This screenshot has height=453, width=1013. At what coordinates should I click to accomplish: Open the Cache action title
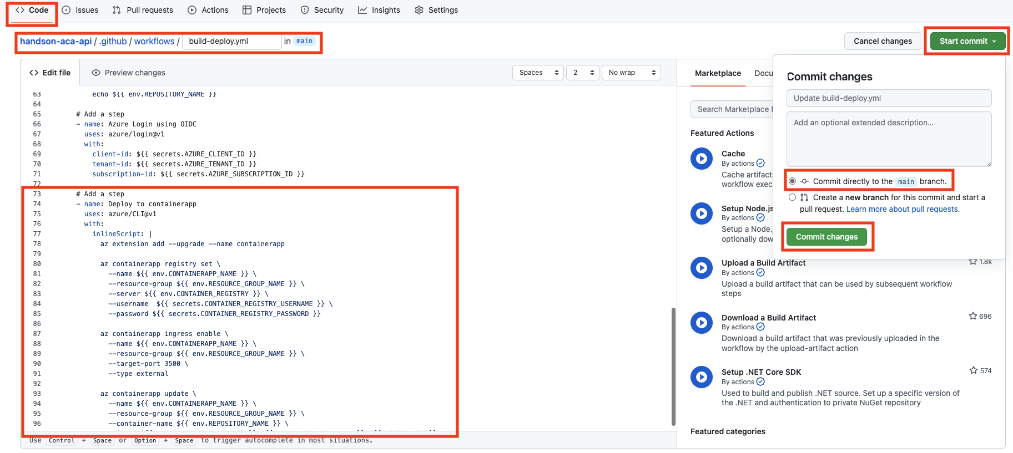tap(733, 154)
